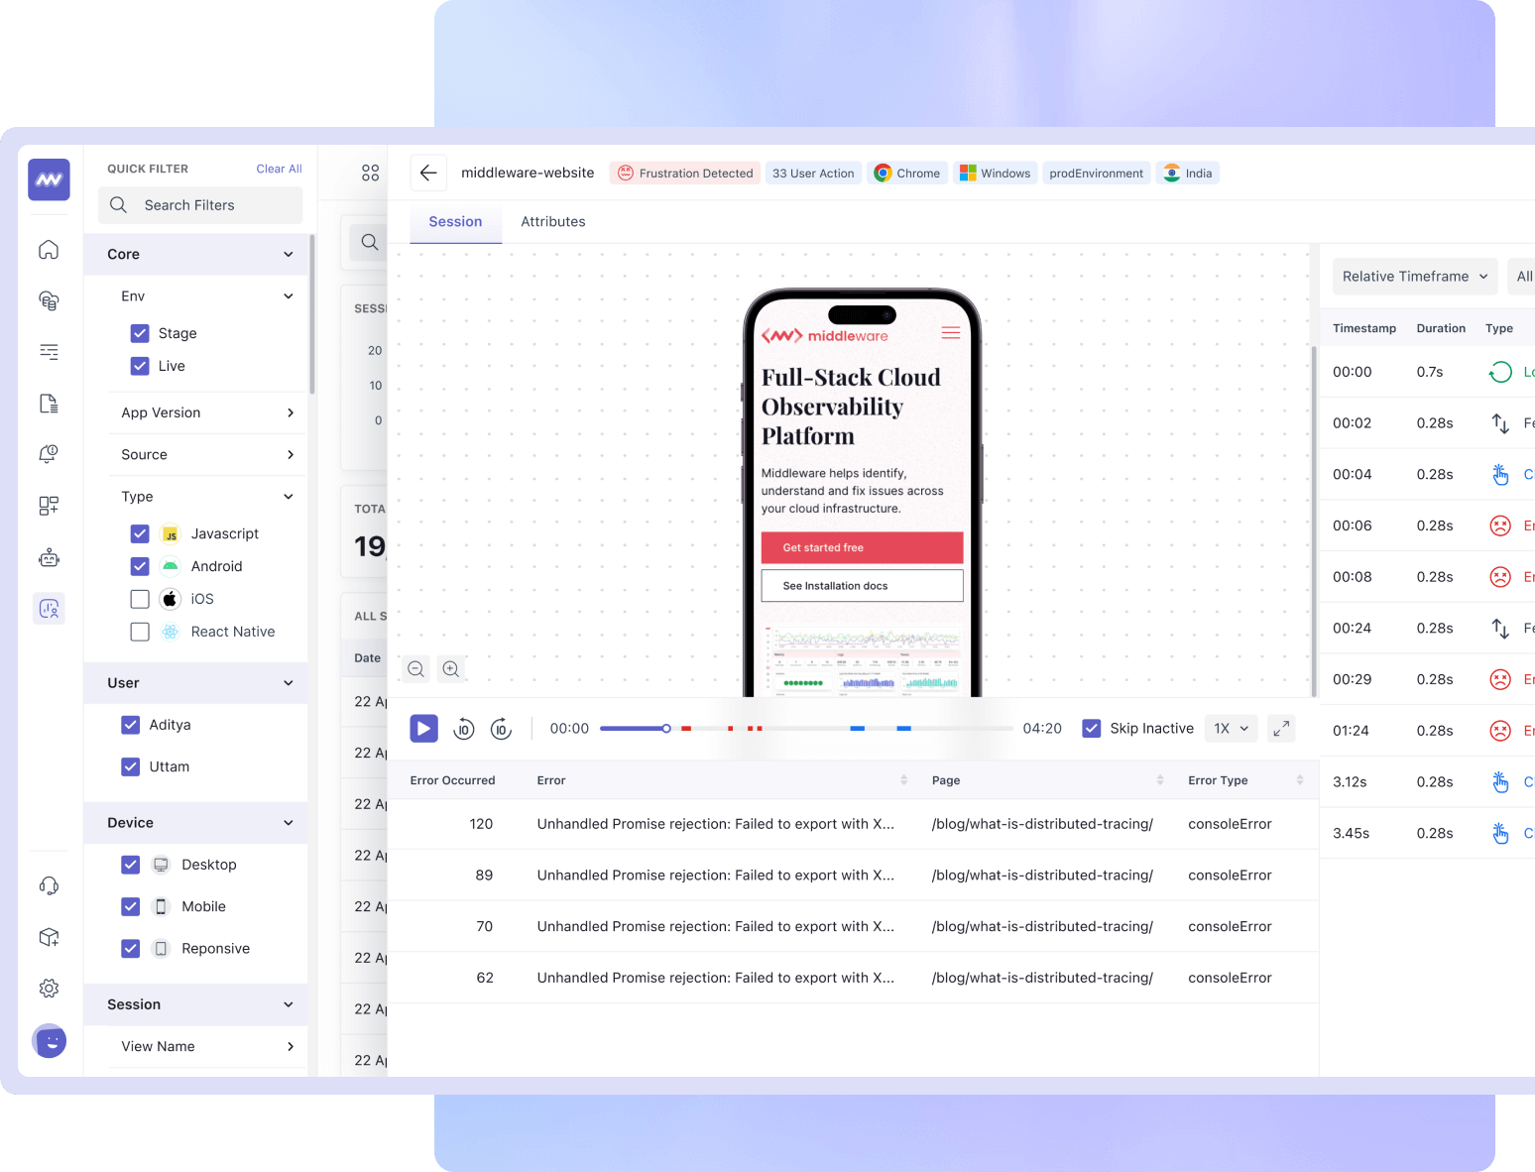Rewind the replay 10 seconds
This screenshot has height=1172, width=1535.
pos(463,729)
